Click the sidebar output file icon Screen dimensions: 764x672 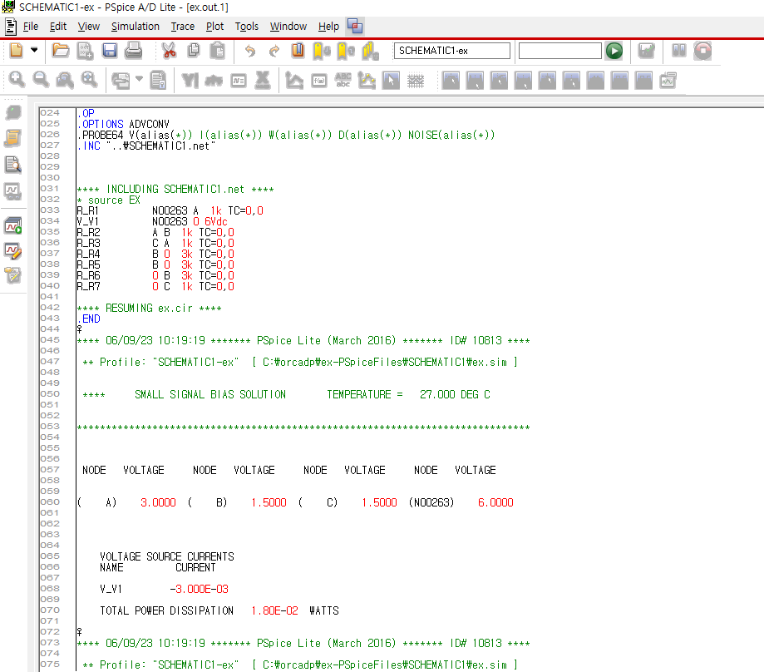tap(13, 138)
